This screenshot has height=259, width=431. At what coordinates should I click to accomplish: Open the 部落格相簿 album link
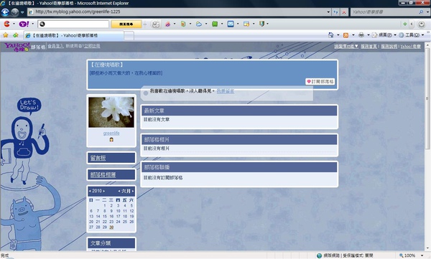[x=103, y=174]
